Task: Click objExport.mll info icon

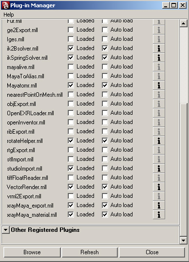Action: click(159, 104)
